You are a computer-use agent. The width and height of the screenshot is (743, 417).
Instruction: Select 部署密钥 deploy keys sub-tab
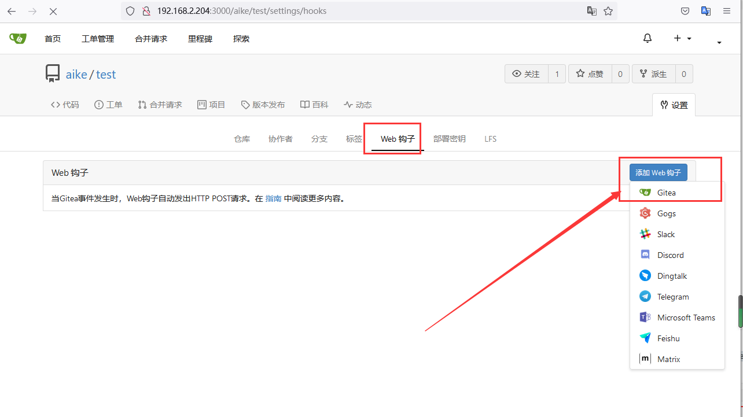450,139
